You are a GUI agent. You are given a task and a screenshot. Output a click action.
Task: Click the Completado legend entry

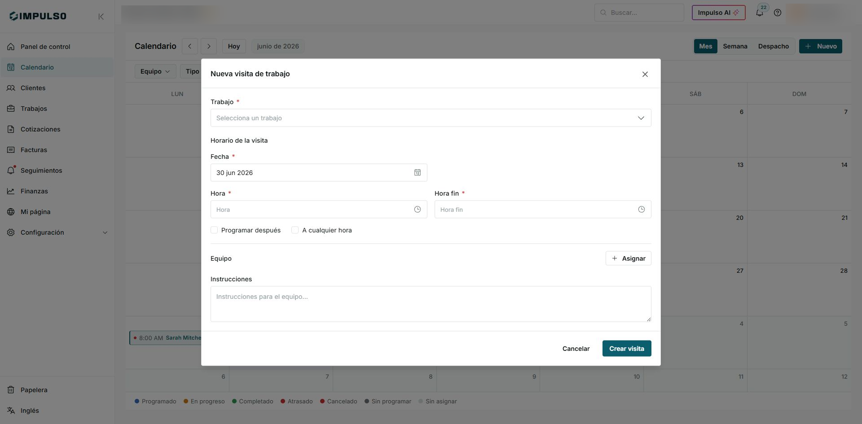click(252, 401)
